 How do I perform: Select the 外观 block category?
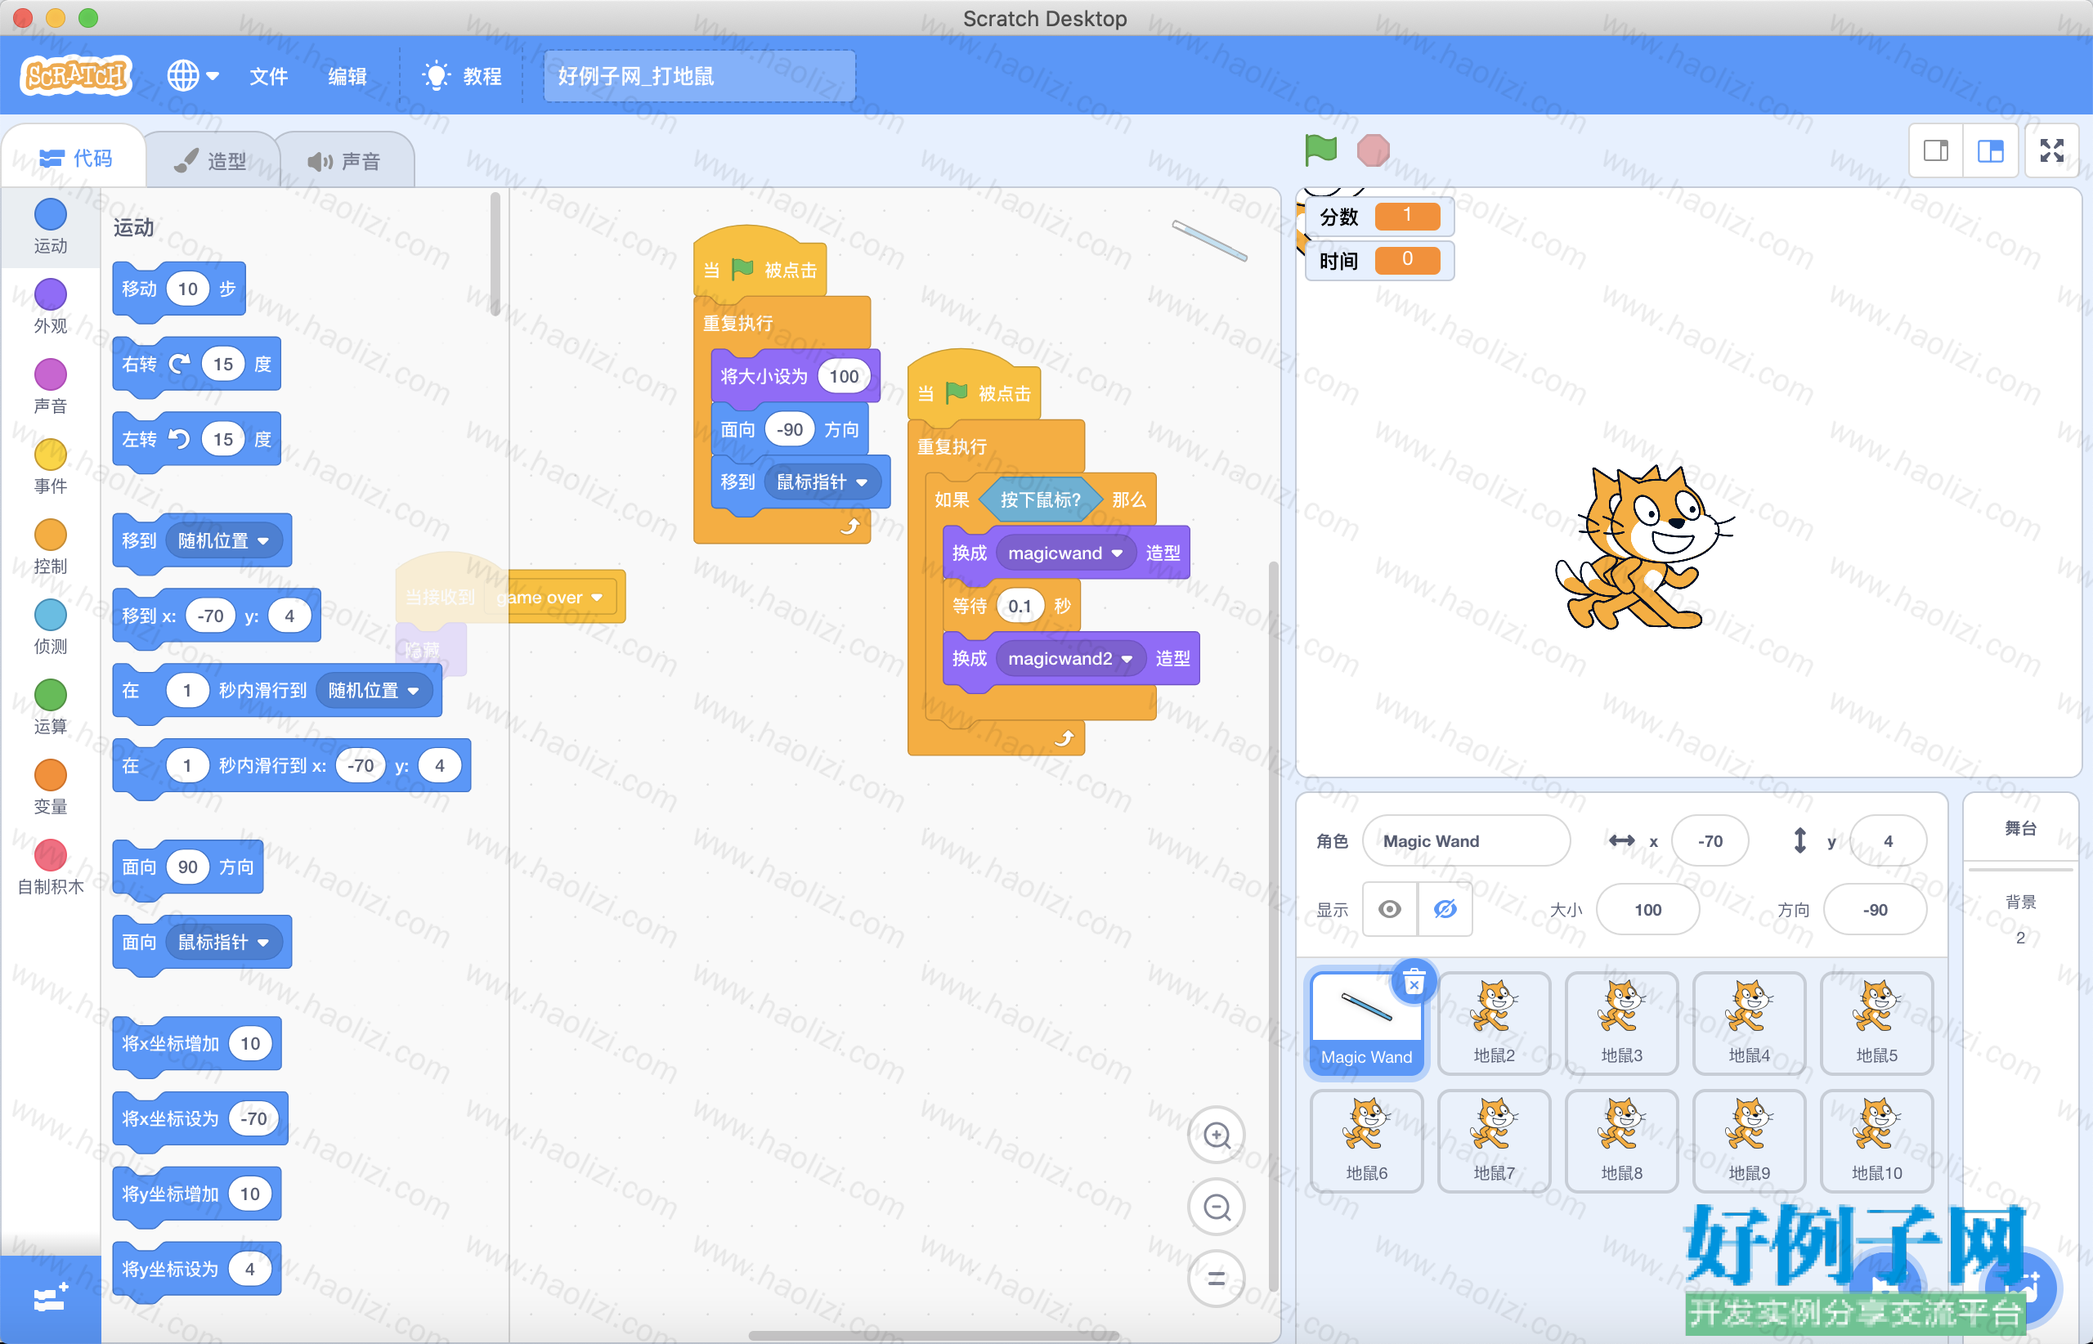(x=51, y=307)
